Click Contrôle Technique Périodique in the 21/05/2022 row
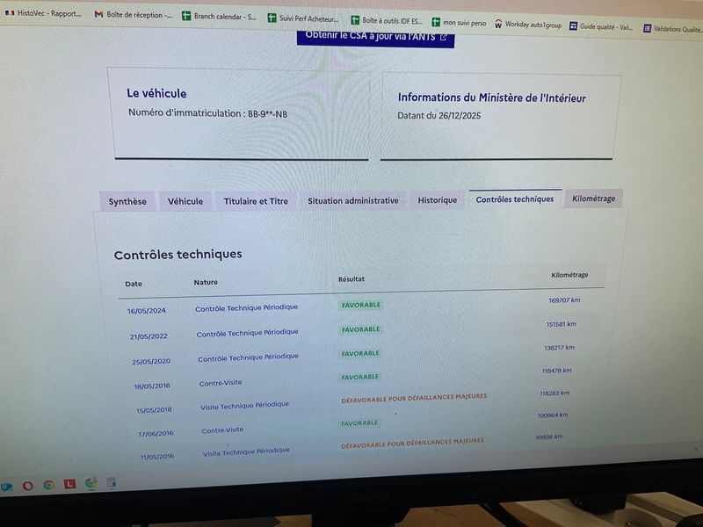The image size is (703, 527). click(247, 333)
